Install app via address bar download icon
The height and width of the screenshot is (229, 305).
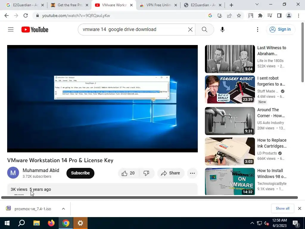[x=220, y=16]
